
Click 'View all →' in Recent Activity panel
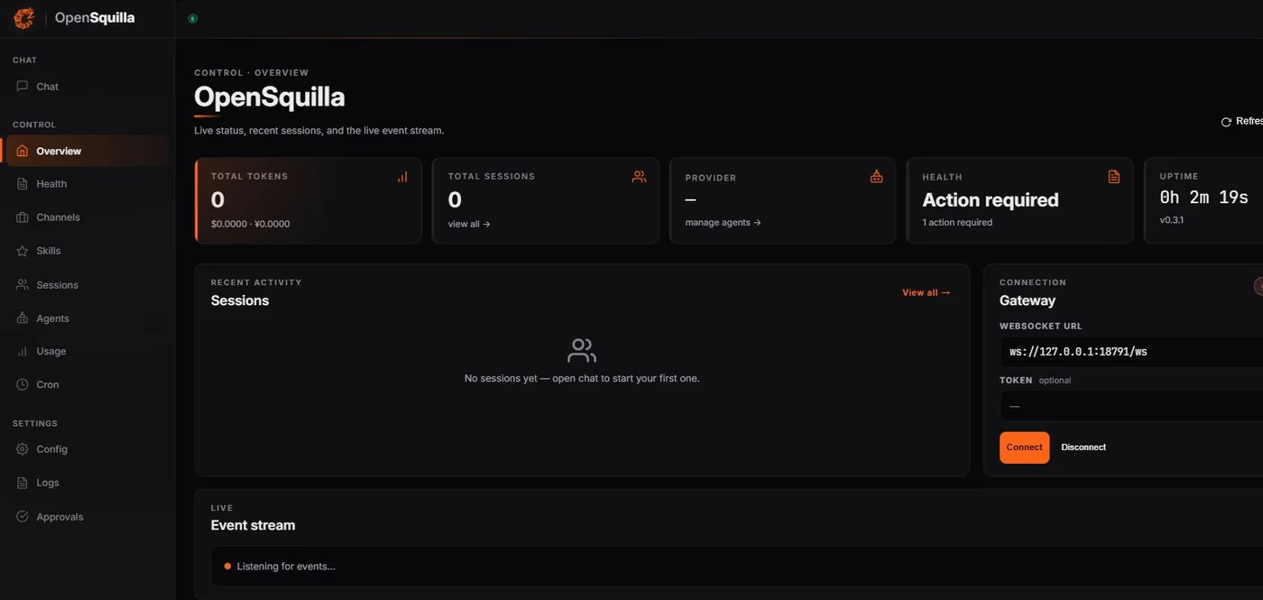click(x=926, y=292)
